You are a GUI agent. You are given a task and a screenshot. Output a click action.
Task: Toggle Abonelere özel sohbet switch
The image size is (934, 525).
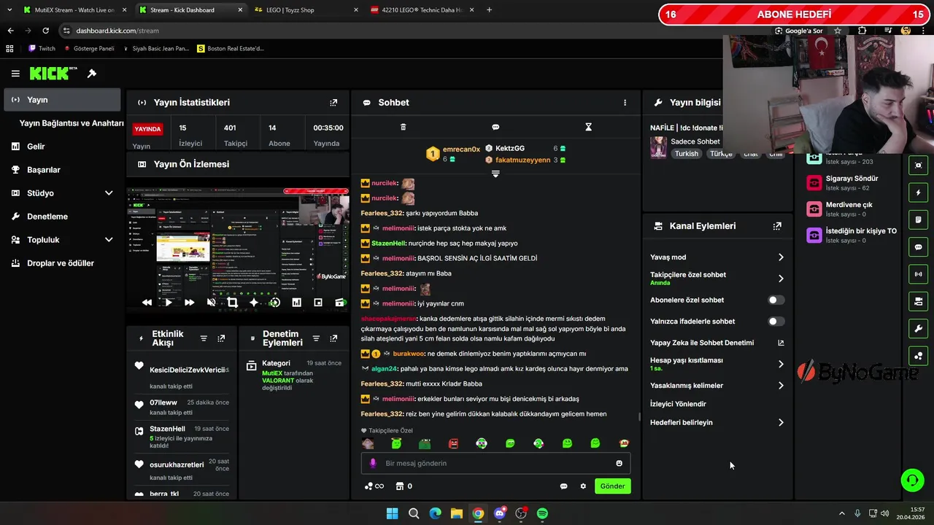point(776,300)
